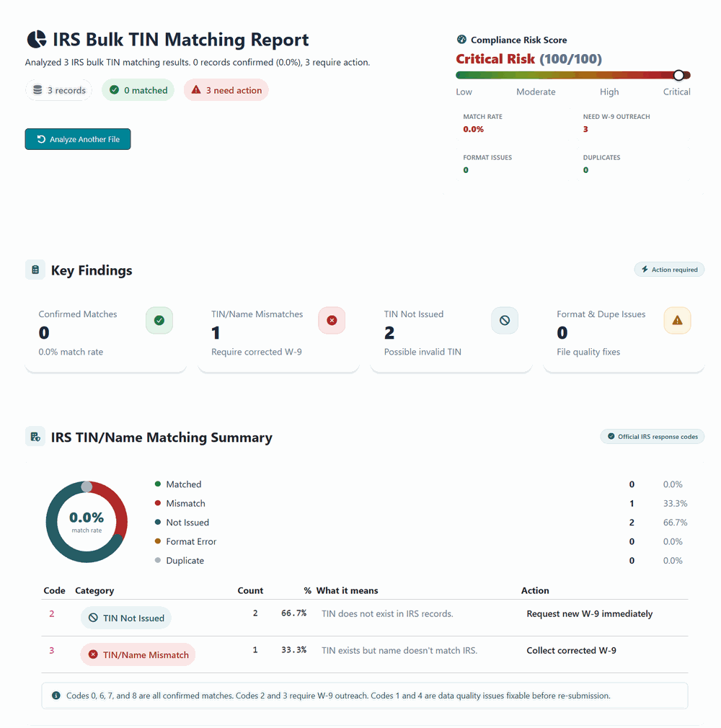This screenshot has width=721, height=728.
Task: Click the Code column header
Action: (x=54, y=590)
